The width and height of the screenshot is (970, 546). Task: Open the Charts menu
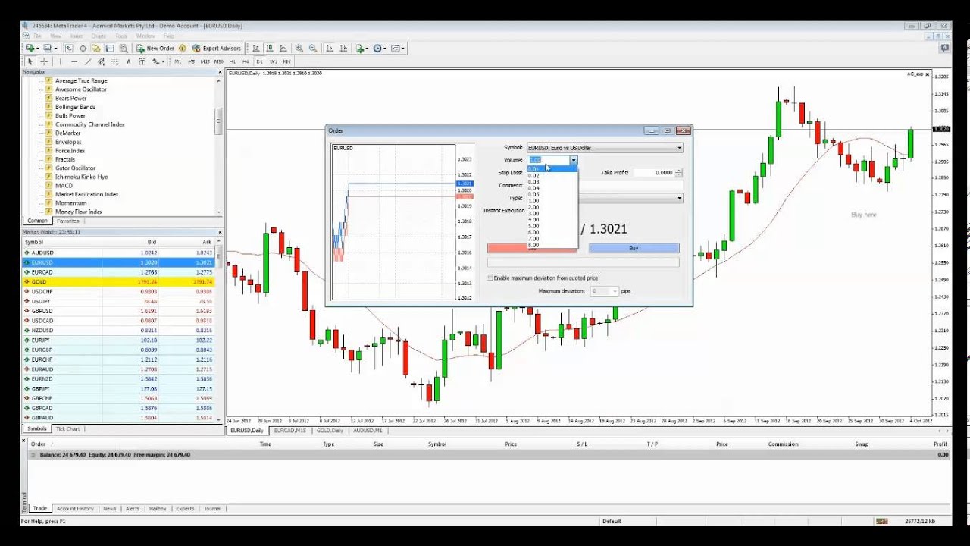[99, 36]
